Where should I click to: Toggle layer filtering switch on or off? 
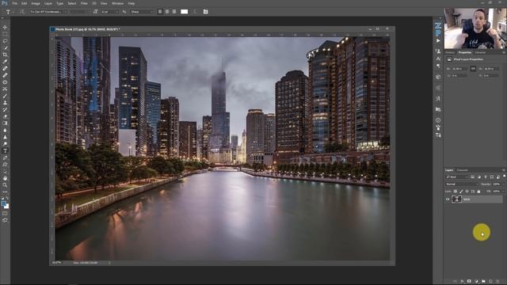504,177
